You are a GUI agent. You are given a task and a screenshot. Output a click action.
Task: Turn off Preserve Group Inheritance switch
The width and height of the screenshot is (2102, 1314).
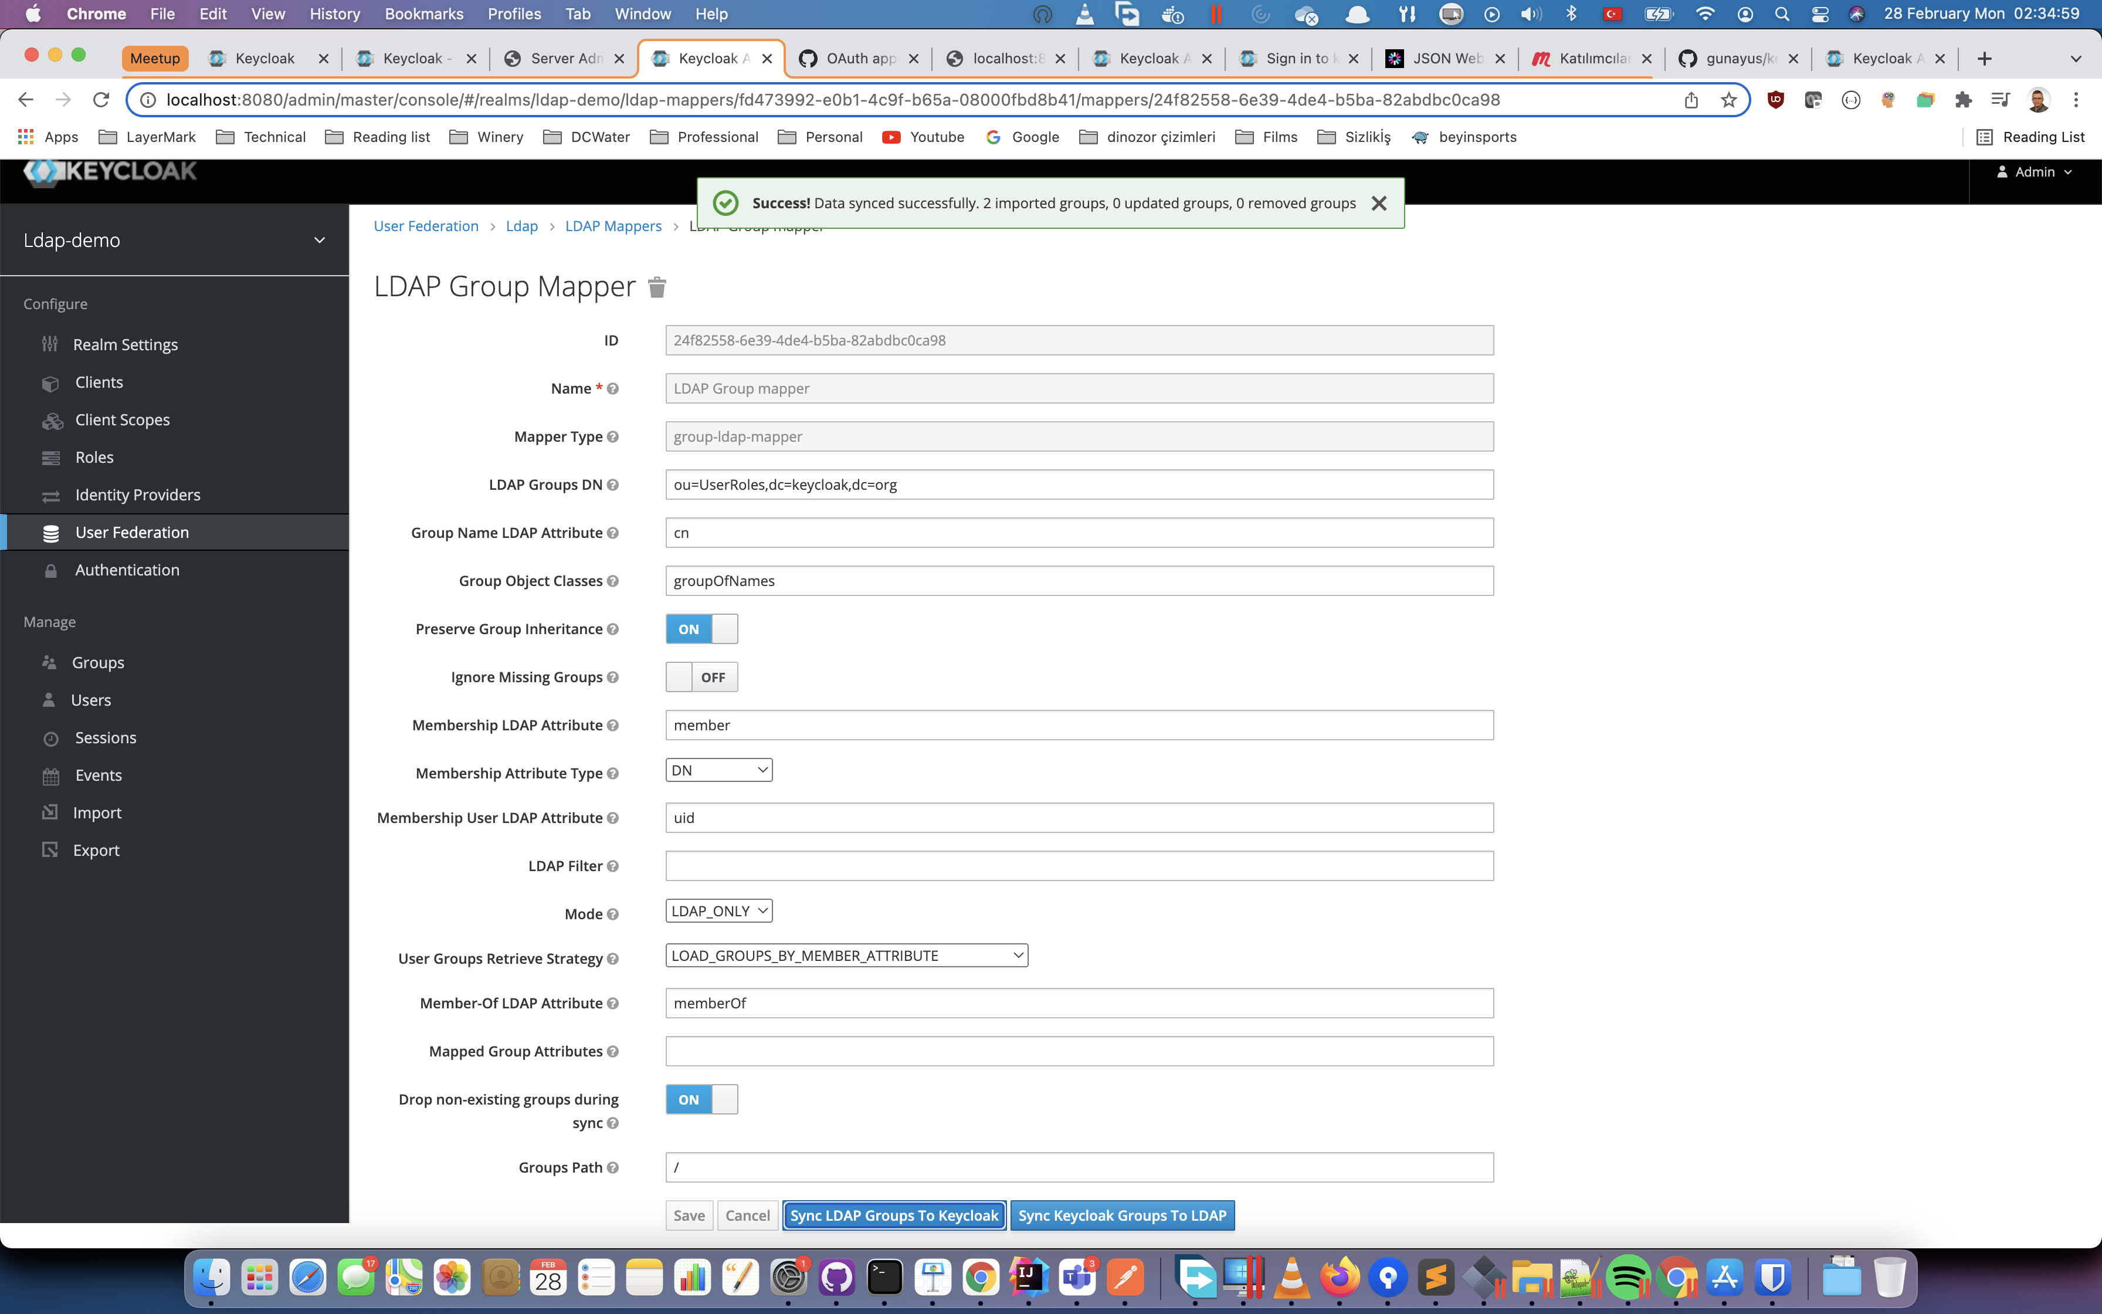[701, 629]
